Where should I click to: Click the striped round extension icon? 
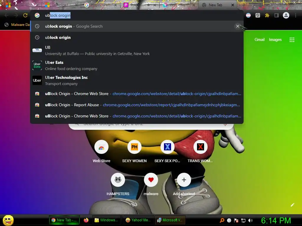(248, 15)
